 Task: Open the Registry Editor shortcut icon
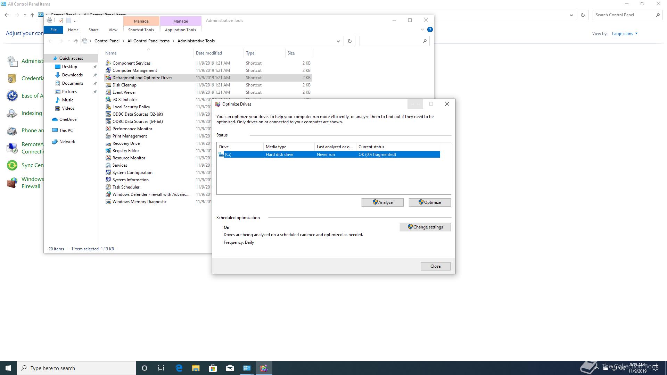coord(108,151)
